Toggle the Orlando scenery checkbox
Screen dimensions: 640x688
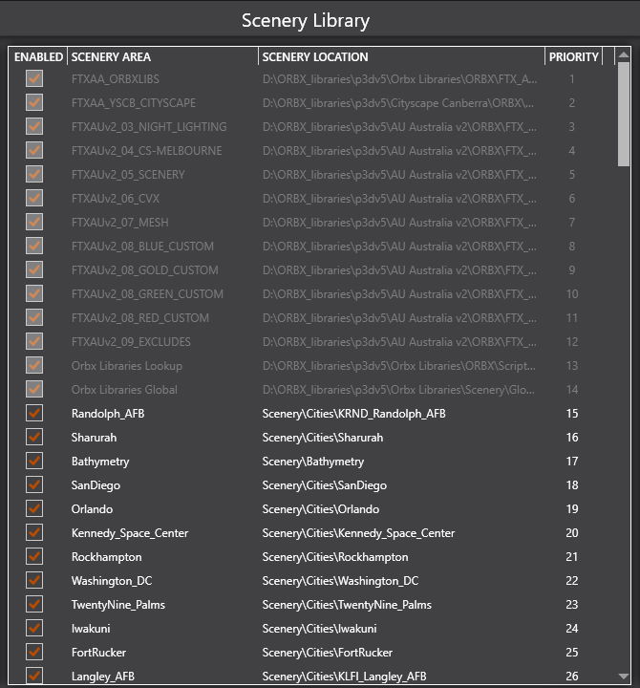[34, 509]
